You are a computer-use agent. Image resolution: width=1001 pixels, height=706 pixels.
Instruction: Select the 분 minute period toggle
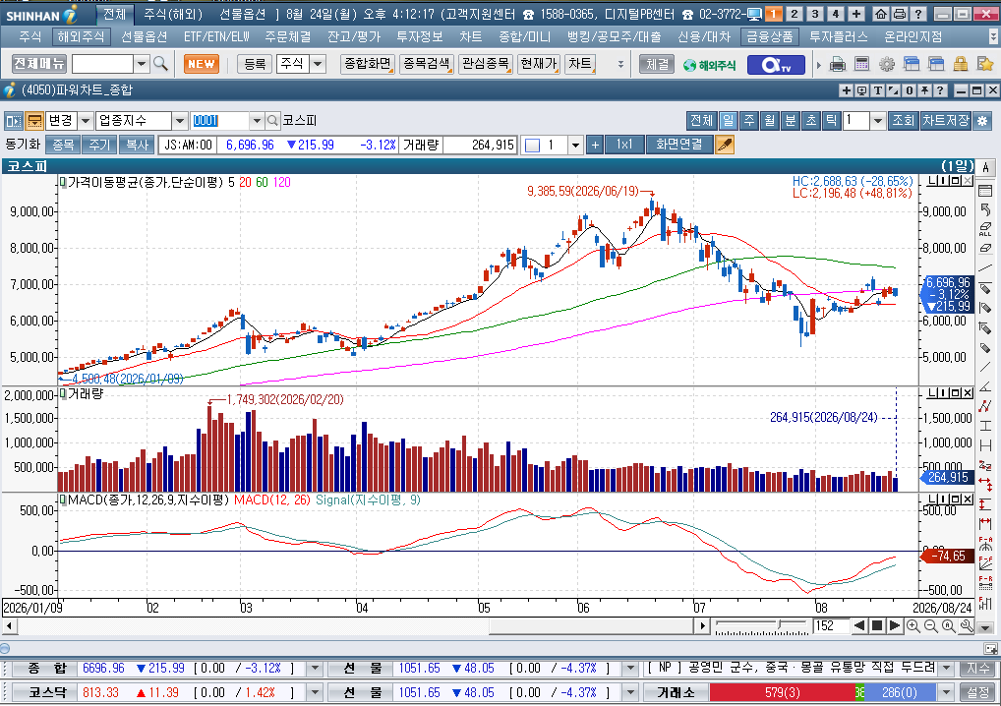pyautogui.click(x=790, y=121)
